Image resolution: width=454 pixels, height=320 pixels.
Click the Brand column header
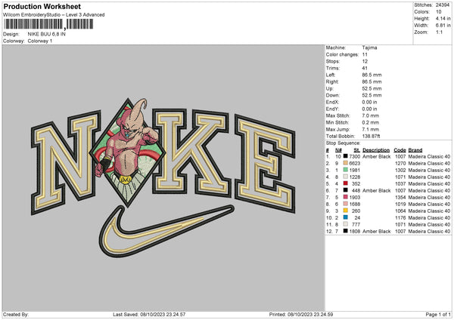[x=415, y=150]
